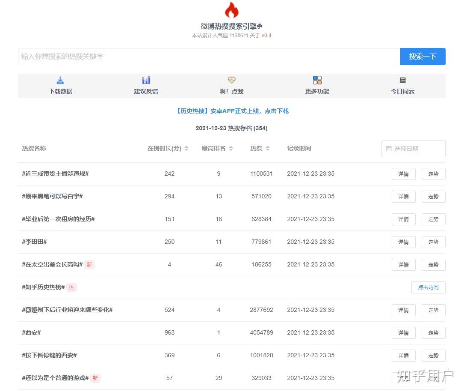Click the 新 badge beside #在太空出差会长高吗#

89,265
